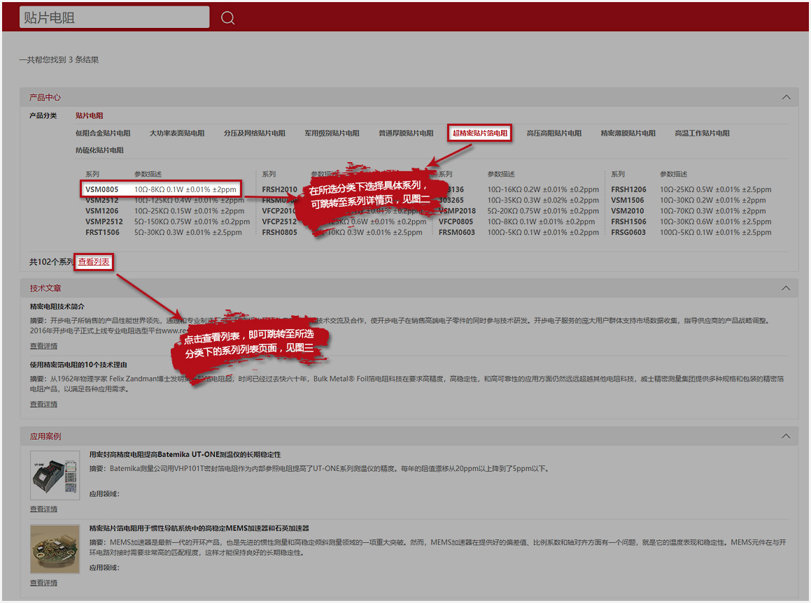Open the 大功率表面贴阻 category
Screen dimensions: 811x603
tap(177, 133)
